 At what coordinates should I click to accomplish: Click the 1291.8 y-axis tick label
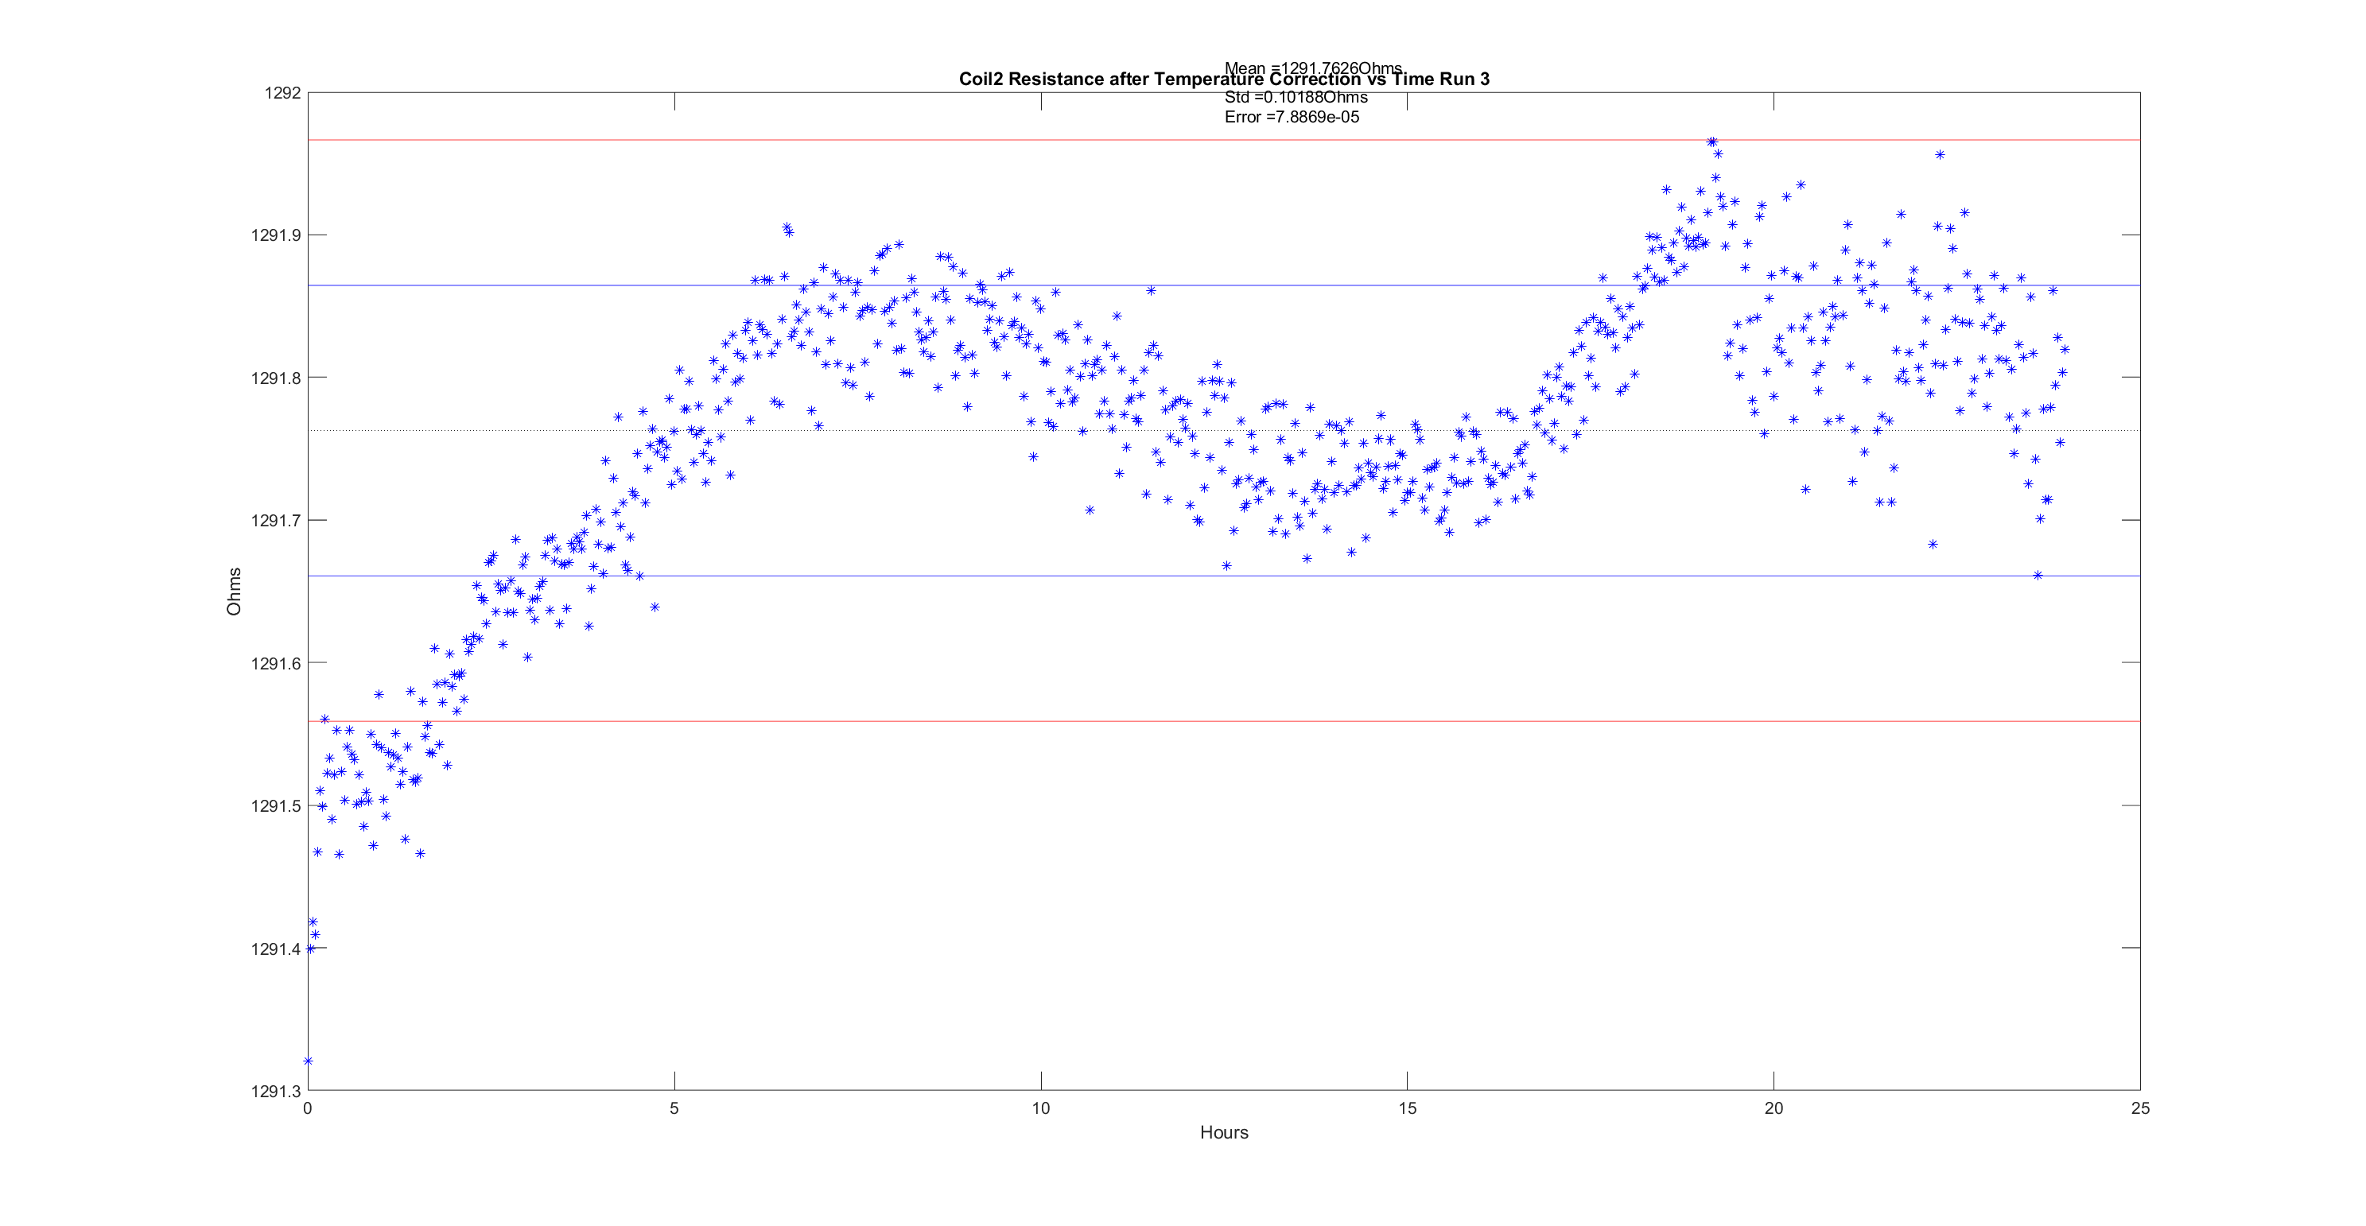(275, 378)
